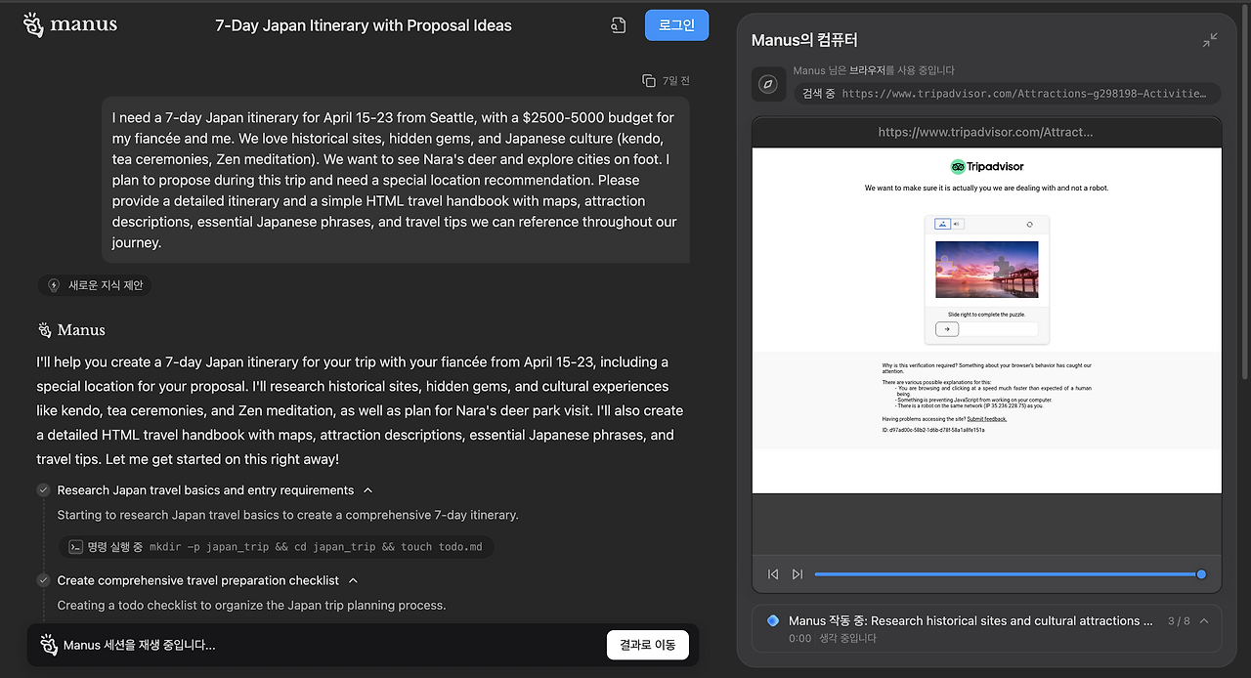Screen dimensions: 1251x678
Task: Skip to previous step in replay controls
Action: coord(773,574)
